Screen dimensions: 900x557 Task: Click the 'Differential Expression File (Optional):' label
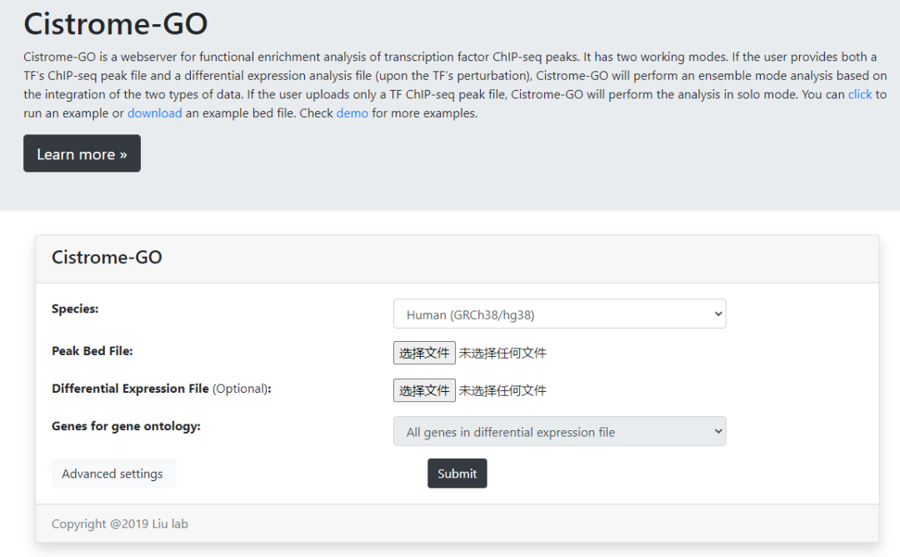click(162, 389)
